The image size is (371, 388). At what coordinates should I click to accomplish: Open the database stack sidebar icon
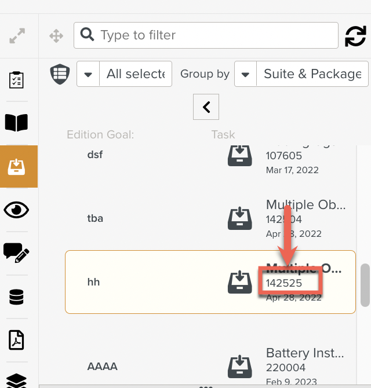17,297
